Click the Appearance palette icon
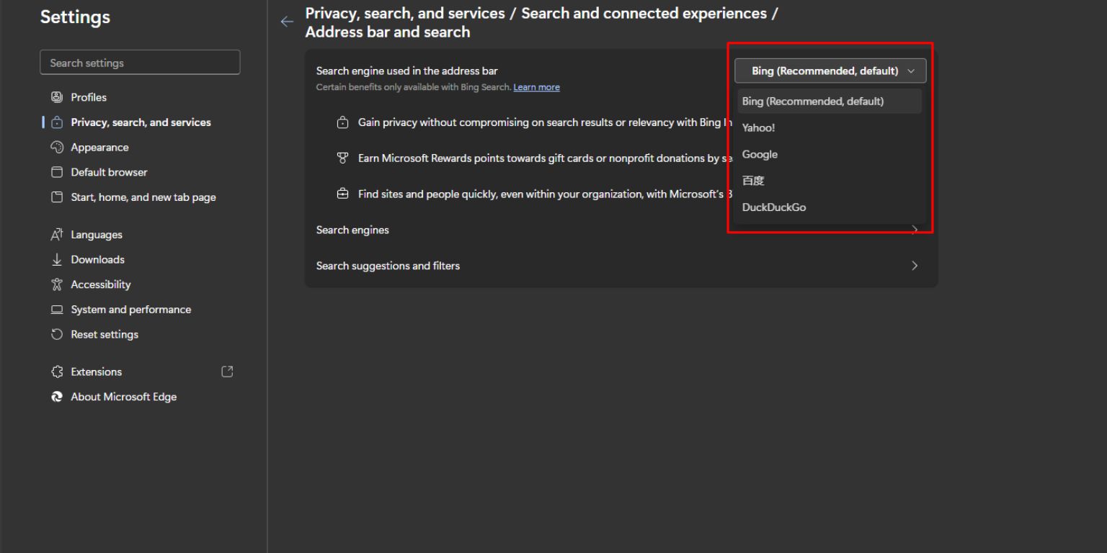 point(57,147)
